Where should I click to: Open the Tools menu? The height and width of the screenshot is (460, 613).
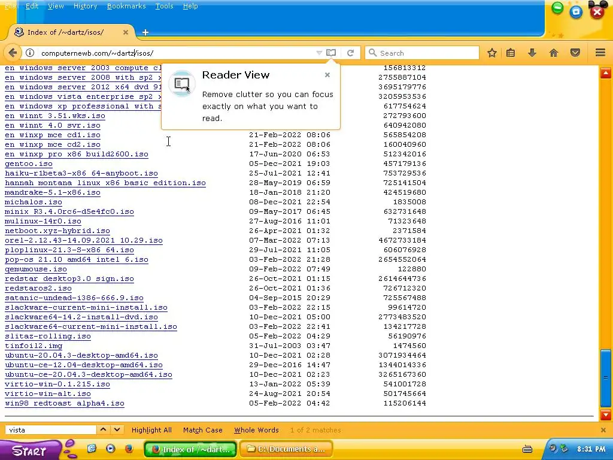(164, 6)
